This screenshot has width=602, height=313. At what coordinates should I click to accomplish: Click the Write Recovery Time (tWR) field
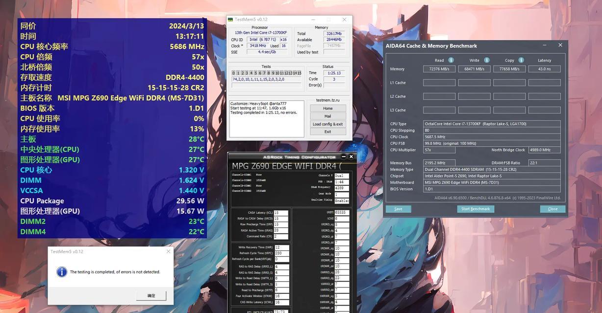[282, 247]
